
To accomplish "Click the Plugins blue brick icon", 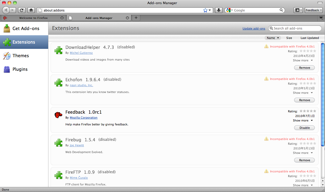I will 7,69.
